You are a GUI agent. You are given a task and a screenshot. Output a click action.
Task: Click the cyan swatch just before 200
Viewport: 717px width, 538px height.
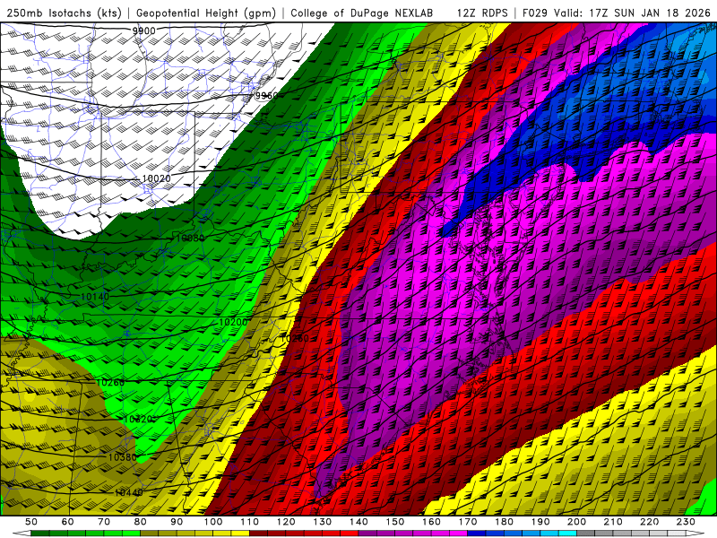coord(567,534)
